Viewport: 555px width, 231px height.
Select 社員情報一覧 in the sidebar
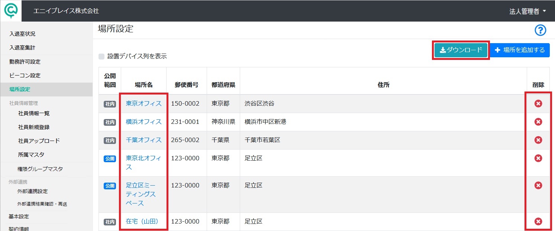coord(34,113)
